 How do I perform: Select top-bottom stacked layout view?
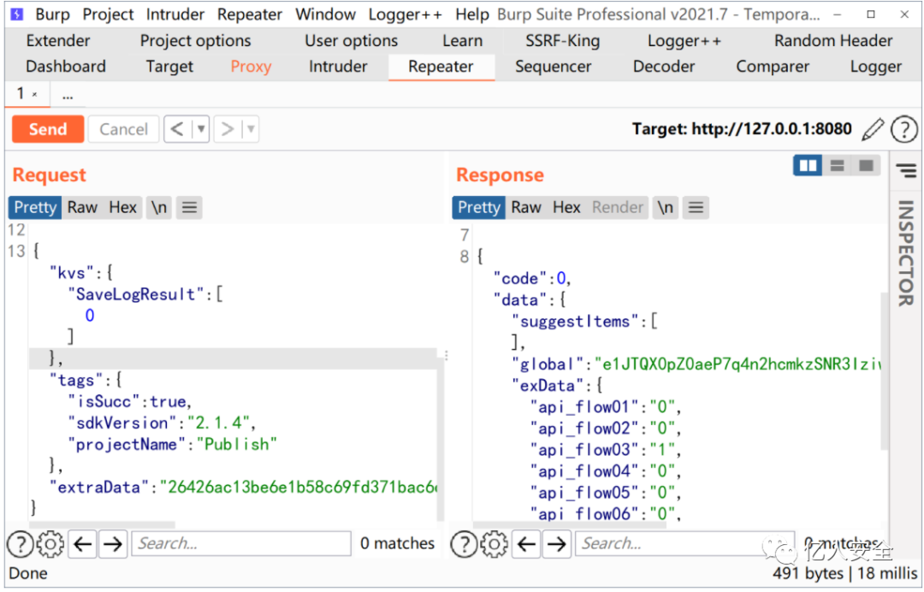pyautogui.click(x=837, y=165)
